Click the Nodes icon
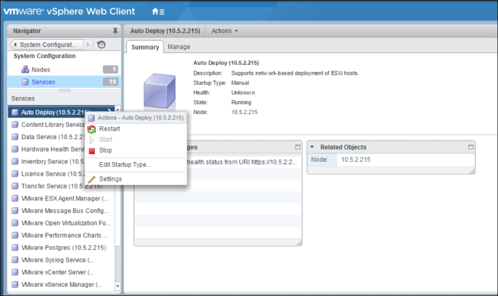This screenshot has height=296, width=498. tap(25, 69)
